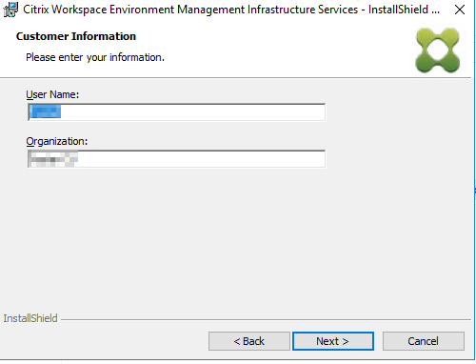Click the User Name label
The height and width of the screenshot is (364, 476).
52,94
